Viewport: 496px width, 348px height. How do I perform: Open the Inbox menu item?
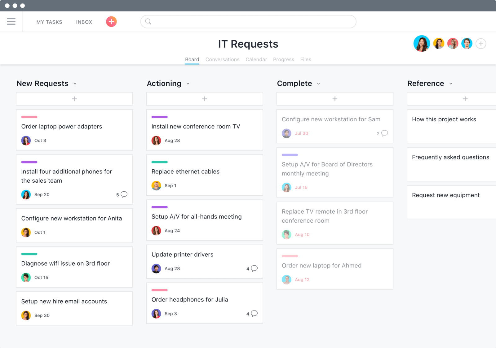point(84,22)
